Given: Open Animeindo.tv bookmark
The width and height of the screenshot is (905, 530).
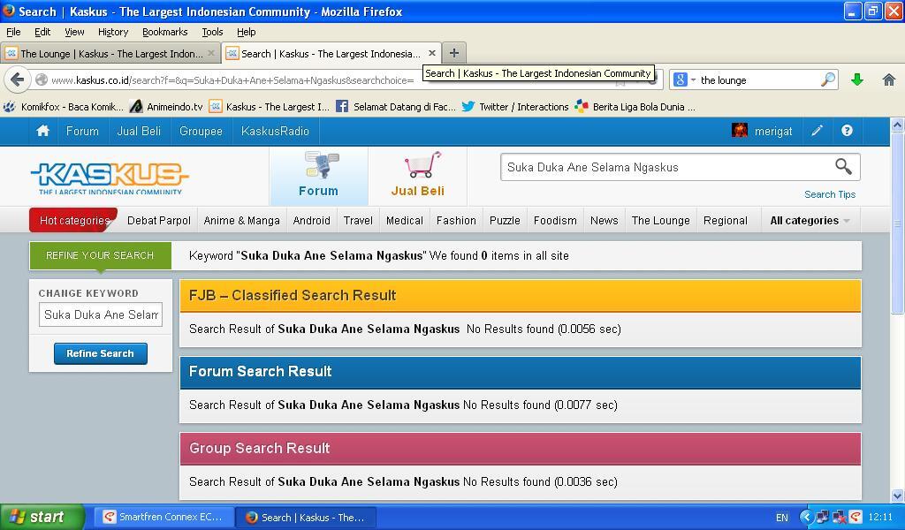Looking at the screenshot, I should coord(166,107).
